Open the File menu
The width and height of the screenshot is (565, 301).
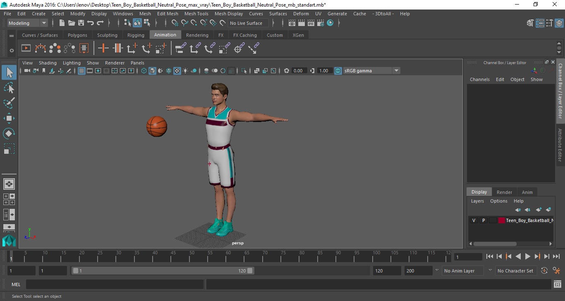tap(7, 14)
